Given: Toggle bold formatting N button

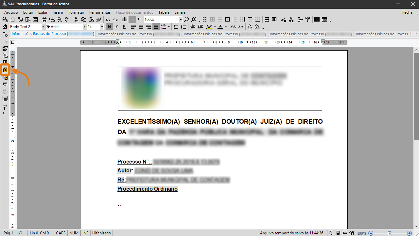Looking at the screenshot, I should click(109, 27).
